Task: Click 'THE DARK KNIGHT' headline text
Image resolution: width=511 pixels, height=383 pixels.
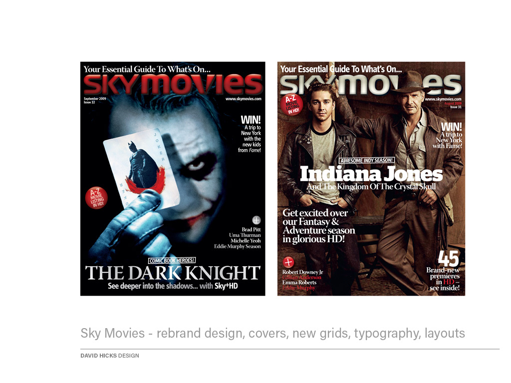Action: point(173,273)
